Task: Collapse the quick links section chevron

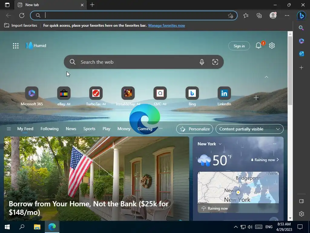Action: [x=266, y=77]
